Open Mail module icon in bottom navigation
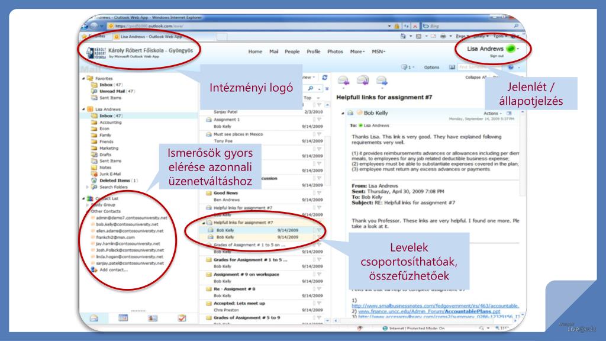This screenshot has height=341, width=606. coord(94,318)
